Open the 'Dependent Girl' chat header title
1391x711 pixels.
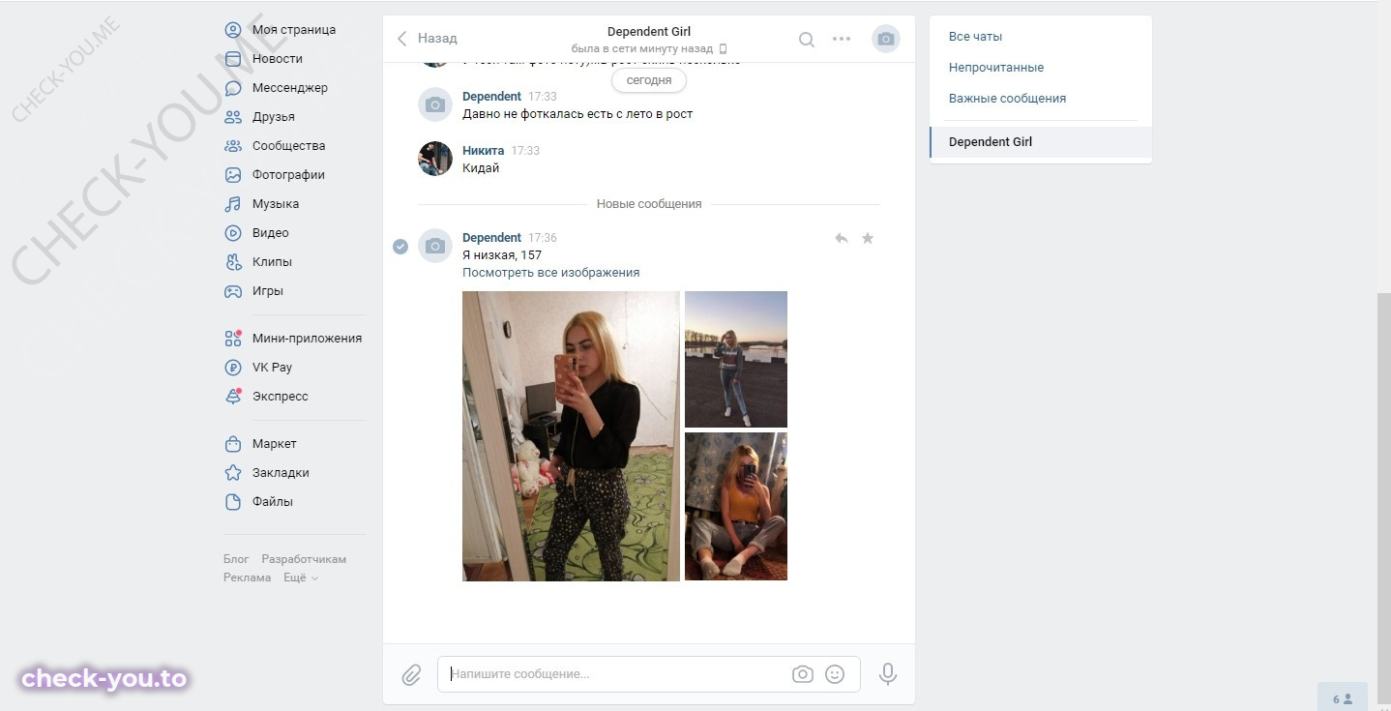coord(649,32)
